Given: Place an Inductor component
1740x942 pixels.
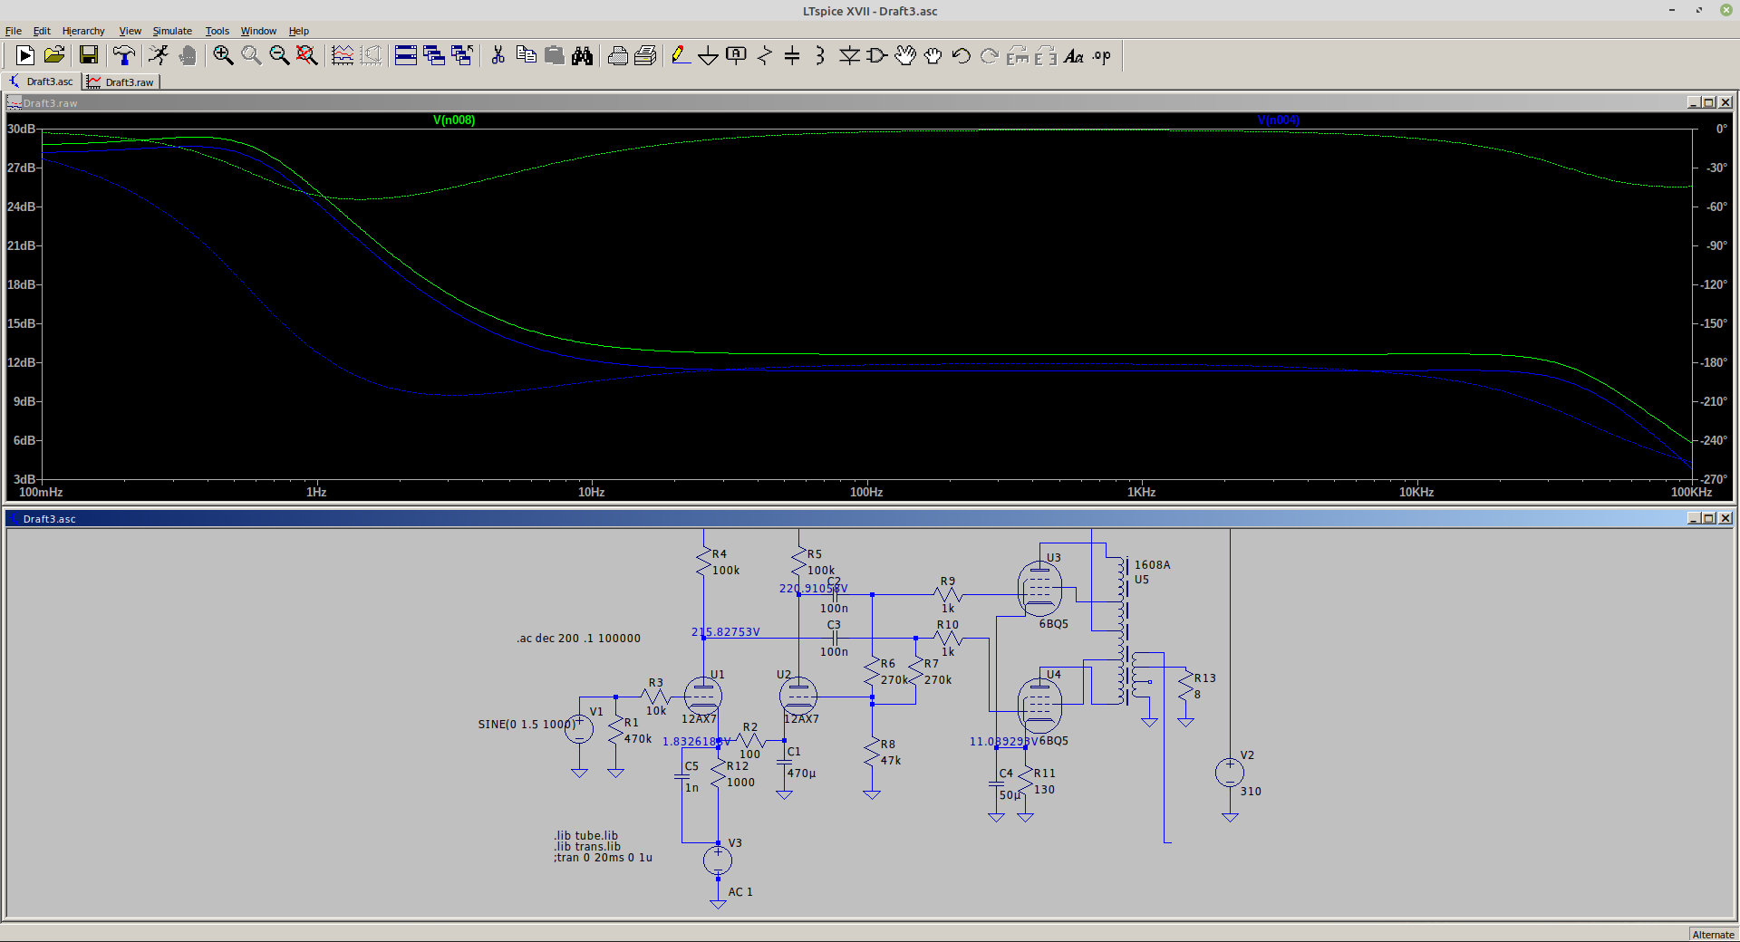Looking at the screenshot, I should pyautogui.click(x=820, y=56).
